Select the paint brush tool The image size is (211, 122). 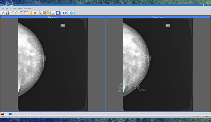(x=54, y=13)
